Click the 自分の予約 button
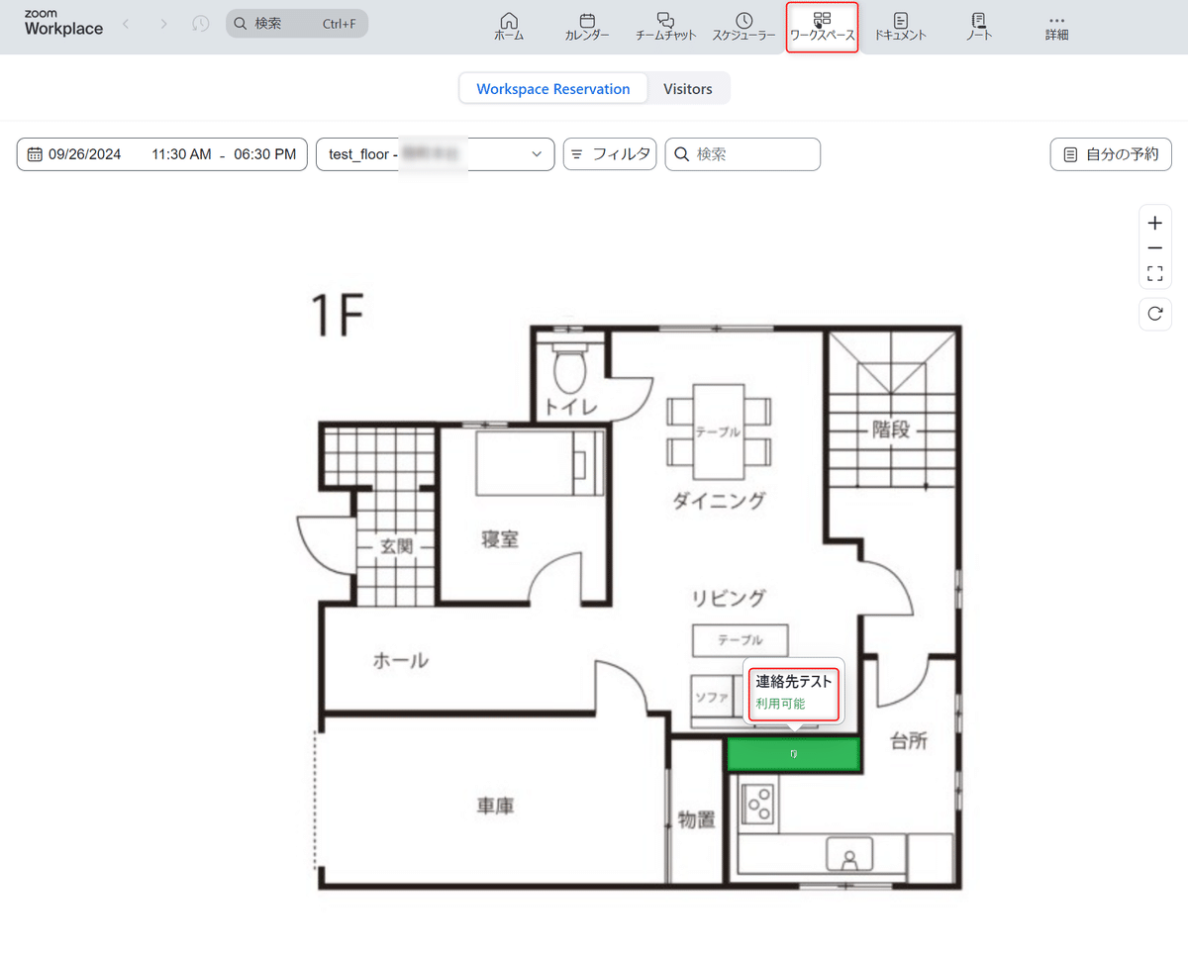1188x954 pixels. tap(1111, 154)
